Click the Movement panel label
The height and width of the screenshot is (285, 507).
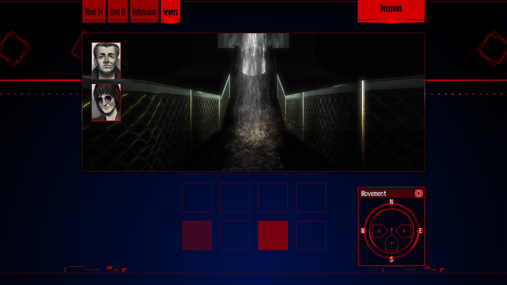386,193
